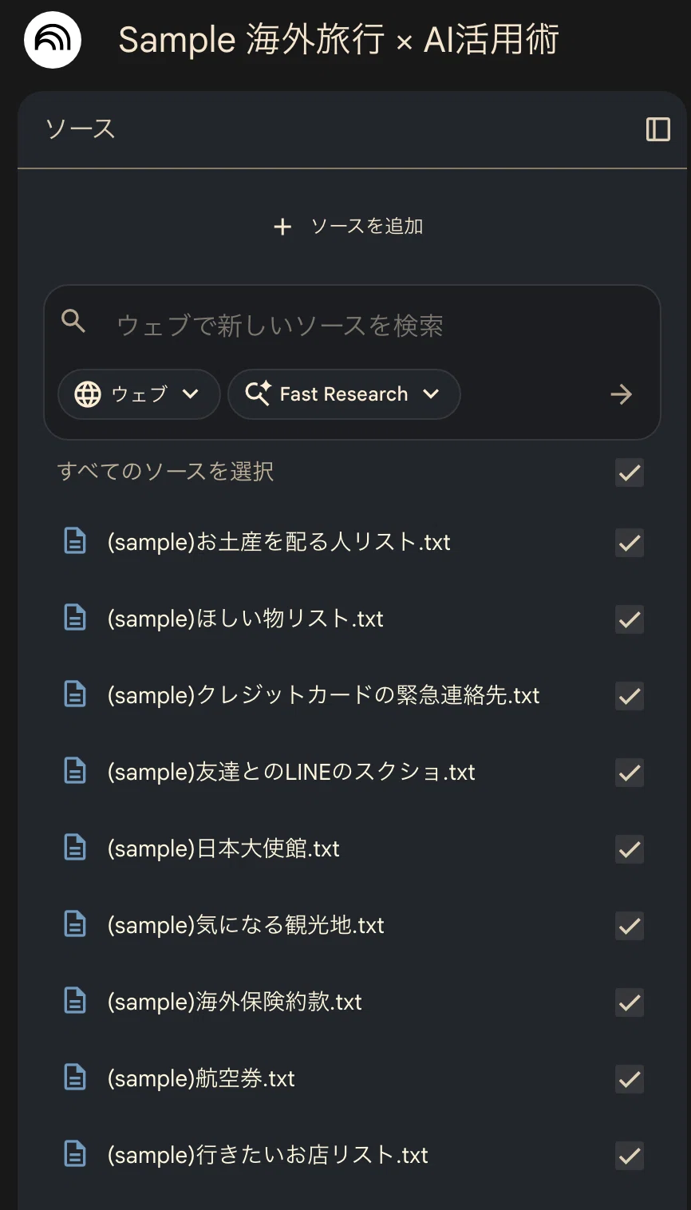
Task: Open the Fast Research mode dropdown
Action: tap(344, 394)
